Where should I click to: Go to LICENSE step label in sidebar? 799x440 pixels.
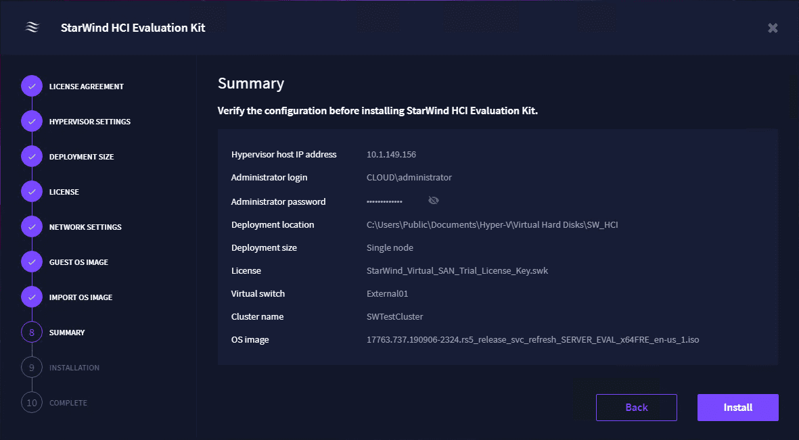tap(64, 192)
